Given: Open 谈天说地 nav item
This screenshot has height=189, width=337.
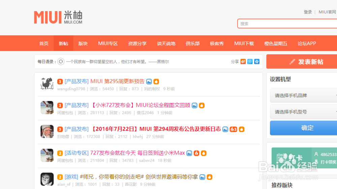Looking at the screenshot, I should [166, 43].
